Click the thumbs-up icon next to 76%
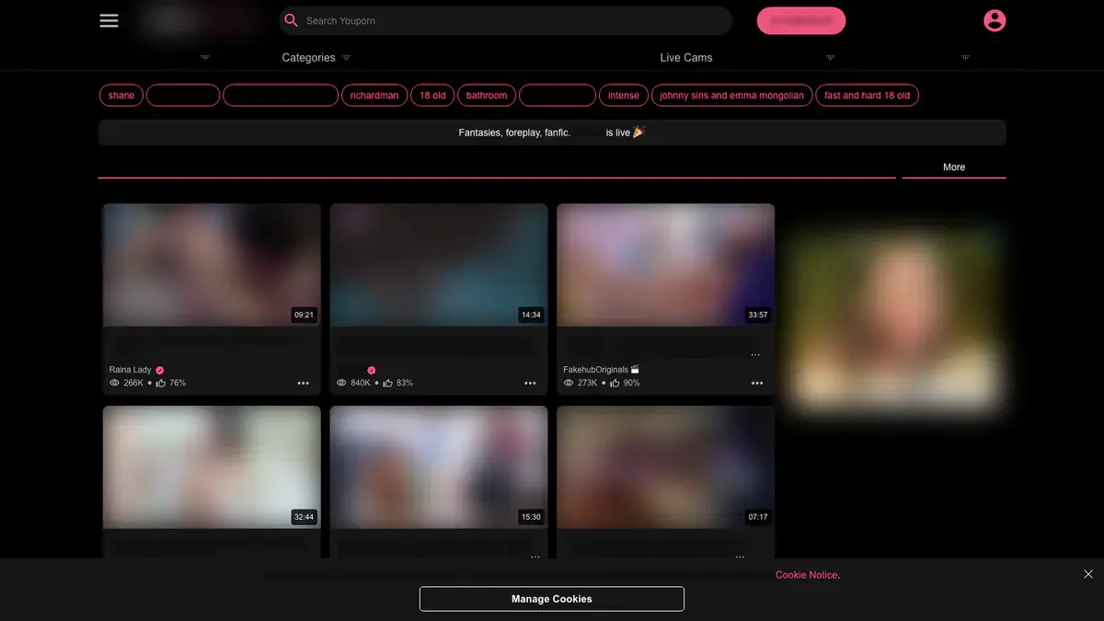This screenshot has width=1104, height=621. (161, 383)
